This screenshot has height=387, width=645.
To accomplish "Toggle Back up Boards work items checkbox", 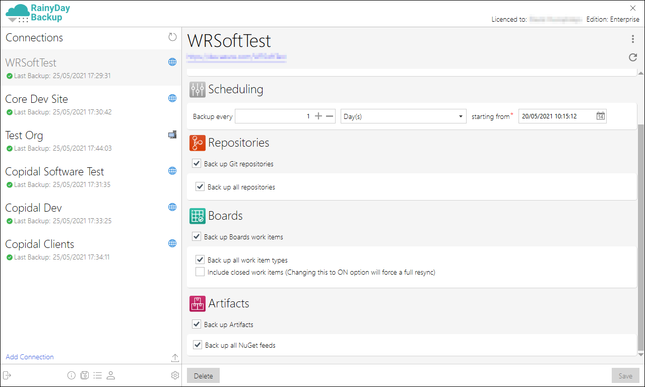I will click(x=197, y=236).
